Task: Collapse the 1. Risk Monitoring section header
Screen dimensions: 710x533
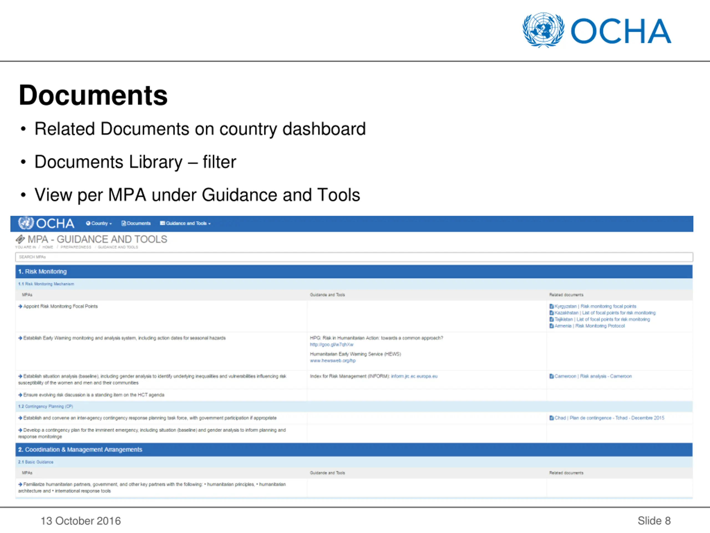Action: pyautogui.click(x=354, y=271)
